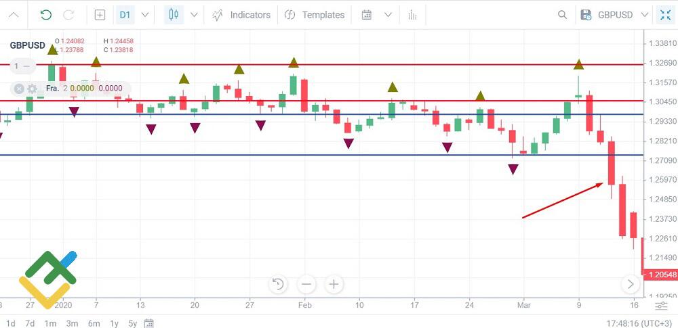The height and width of the screenshot is (328, 678).
Task: Select the 6m range button
Action: point(94,323)
